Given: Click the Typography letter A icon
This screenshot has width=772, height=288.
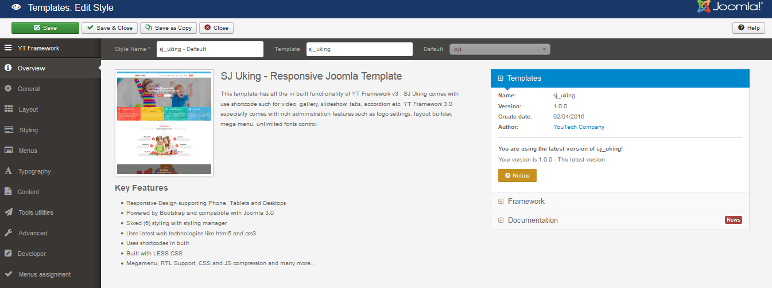Looking at the screenshot, I should [8, 171].
